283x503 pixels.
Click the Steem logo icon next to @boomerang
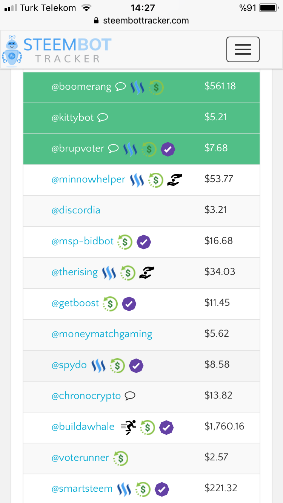pyautogui.click(x=137, y=87)
